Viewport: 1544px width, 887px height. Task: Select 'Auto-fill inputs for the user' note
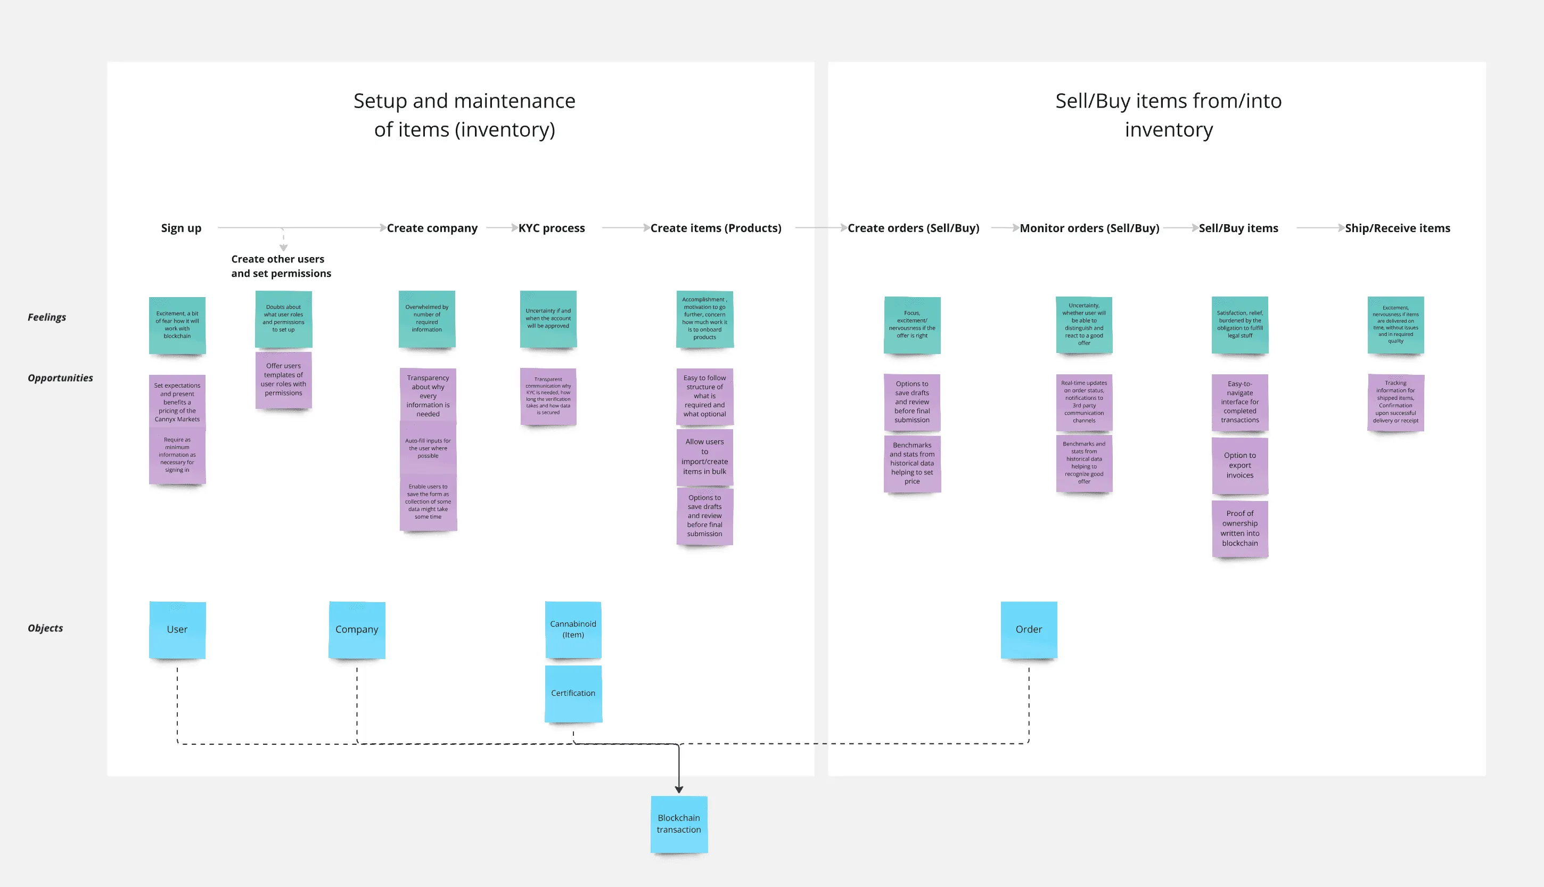point(428,448)
